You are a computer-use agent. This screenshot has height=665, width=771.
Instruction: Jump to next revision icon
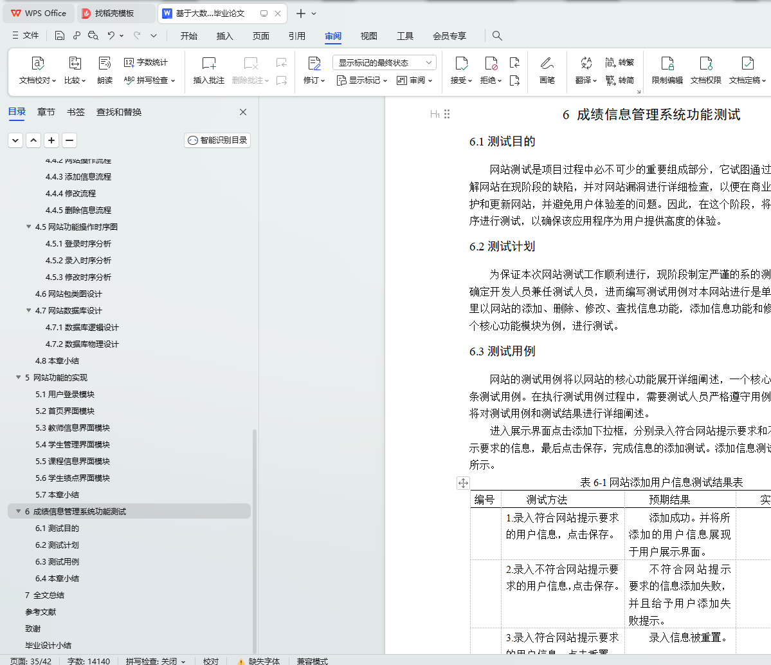click(515, 80)
